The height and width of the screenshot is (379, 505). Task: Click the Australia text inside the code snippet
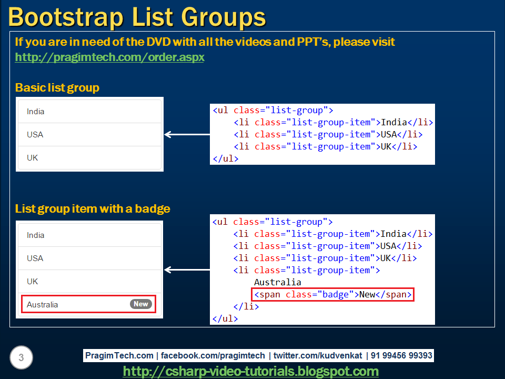pyautogui.click(x=278, y=282)
